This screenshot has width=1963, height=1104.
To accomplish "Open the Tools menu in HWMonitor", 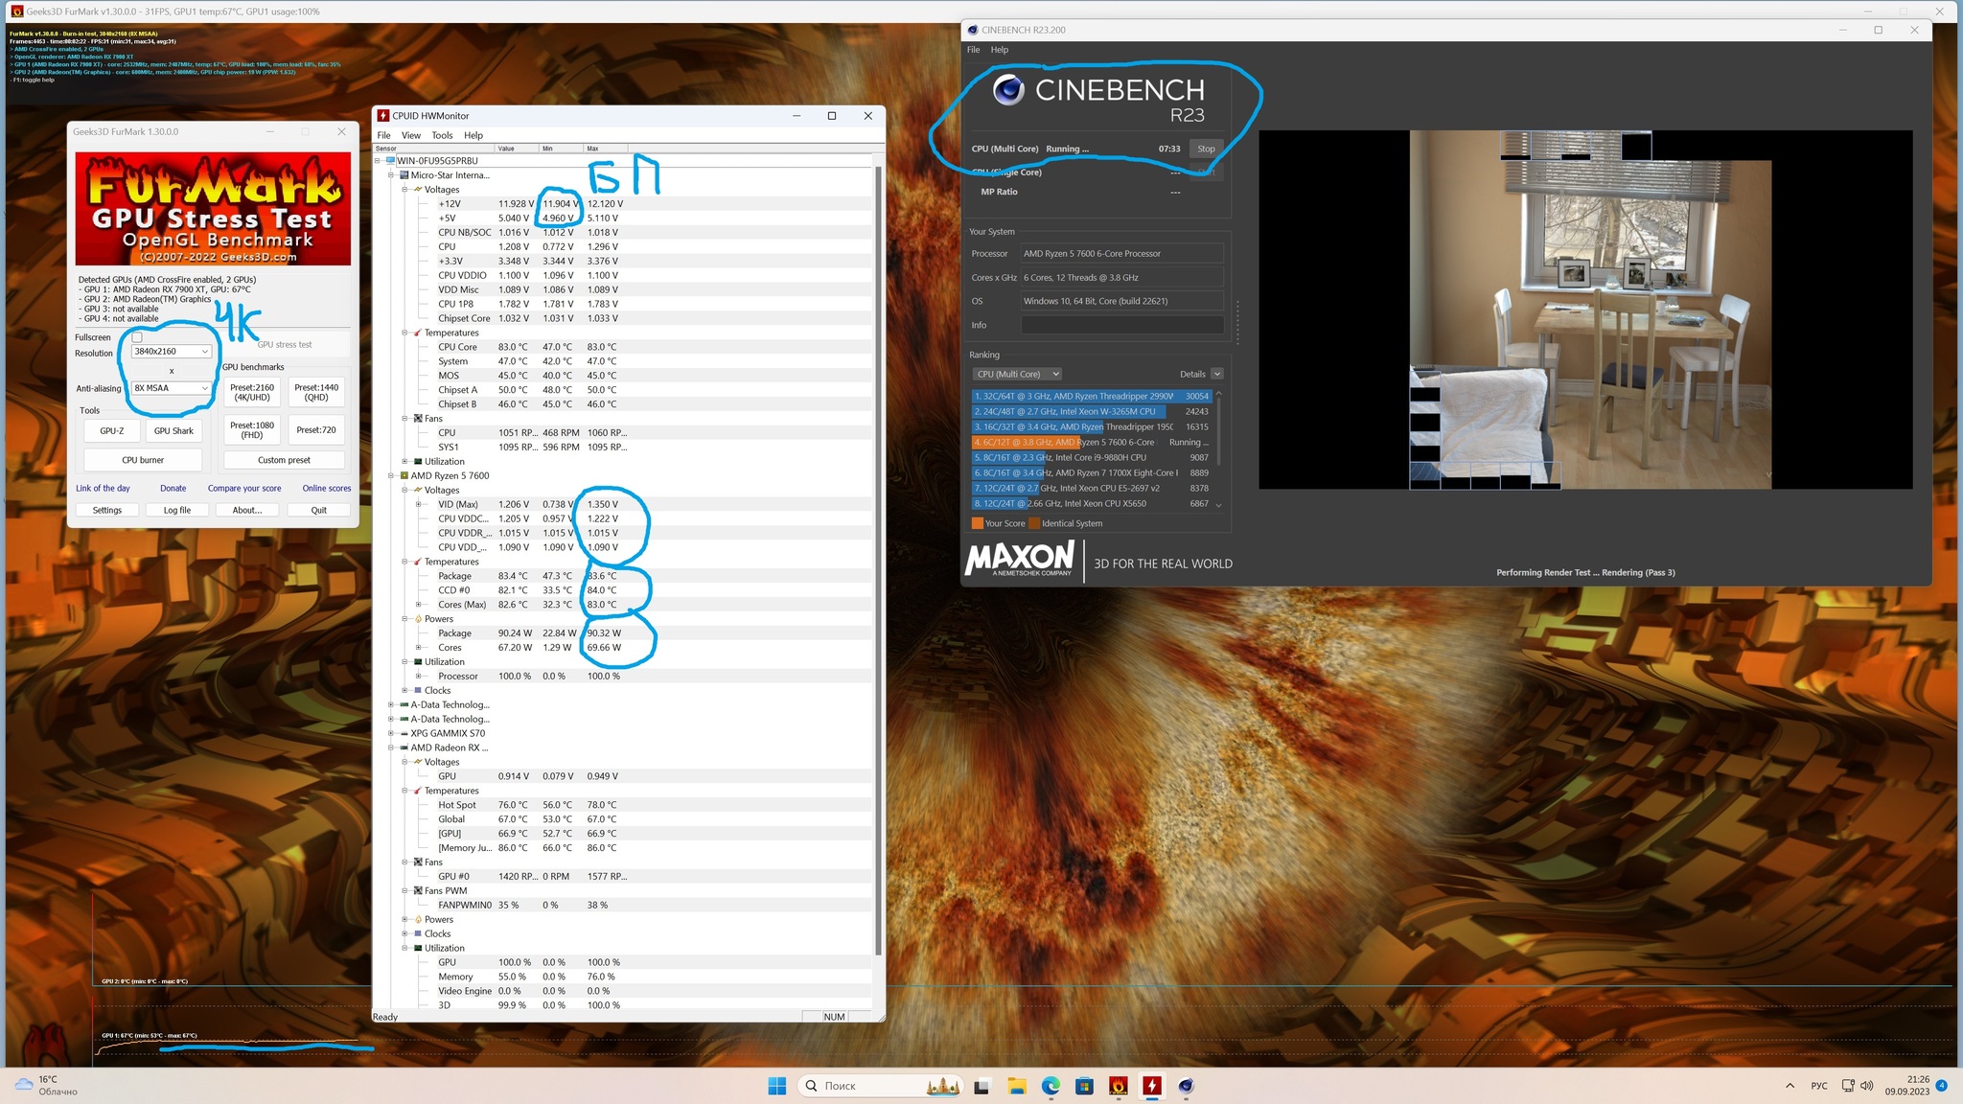I will pyautogui.click(x=442, y=135).
